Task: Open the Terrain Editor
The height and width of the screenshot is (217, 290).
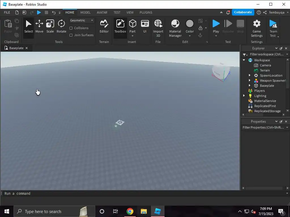Action: click(x=104, y=27)
